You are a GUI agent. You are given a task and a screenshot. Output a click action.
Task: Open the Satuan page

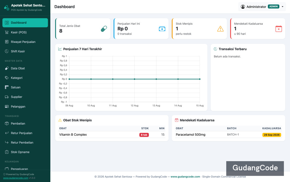pos(25,87)
